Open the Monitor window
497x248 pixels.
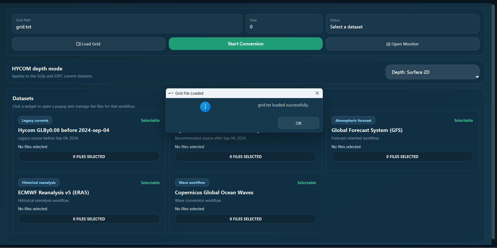(x=403, y=44)
